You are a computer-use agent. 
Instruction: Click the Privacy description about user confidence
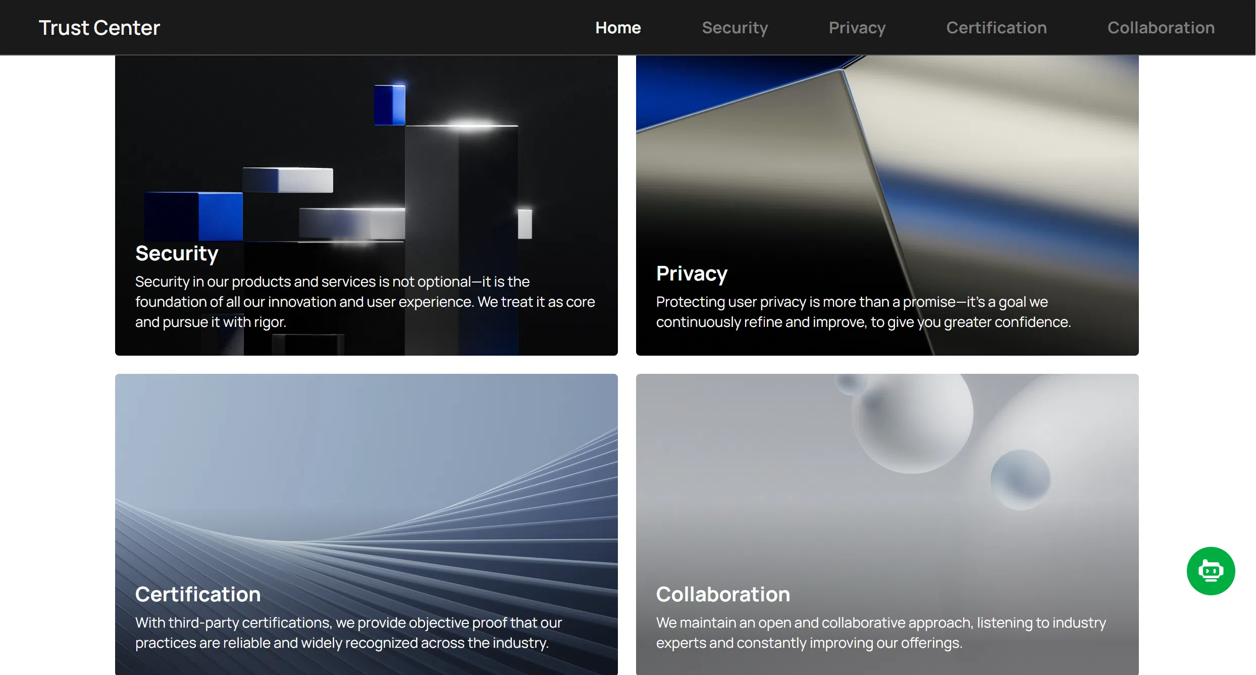863,312
